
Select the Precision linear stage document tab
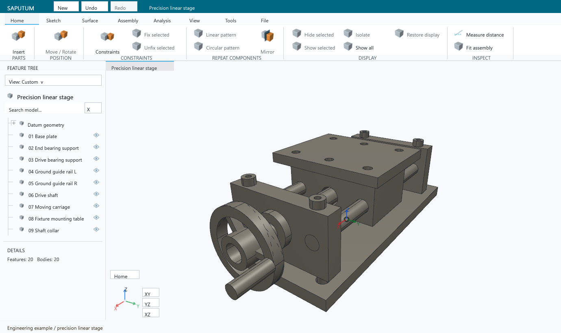[x=140, y=66]
